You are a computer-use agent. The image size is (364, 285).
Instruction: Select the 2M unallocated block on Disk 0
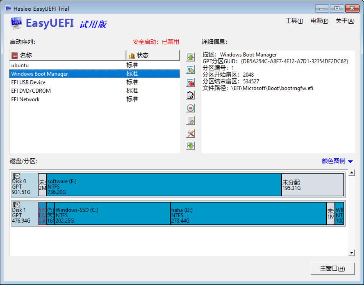tap(42, 185)
